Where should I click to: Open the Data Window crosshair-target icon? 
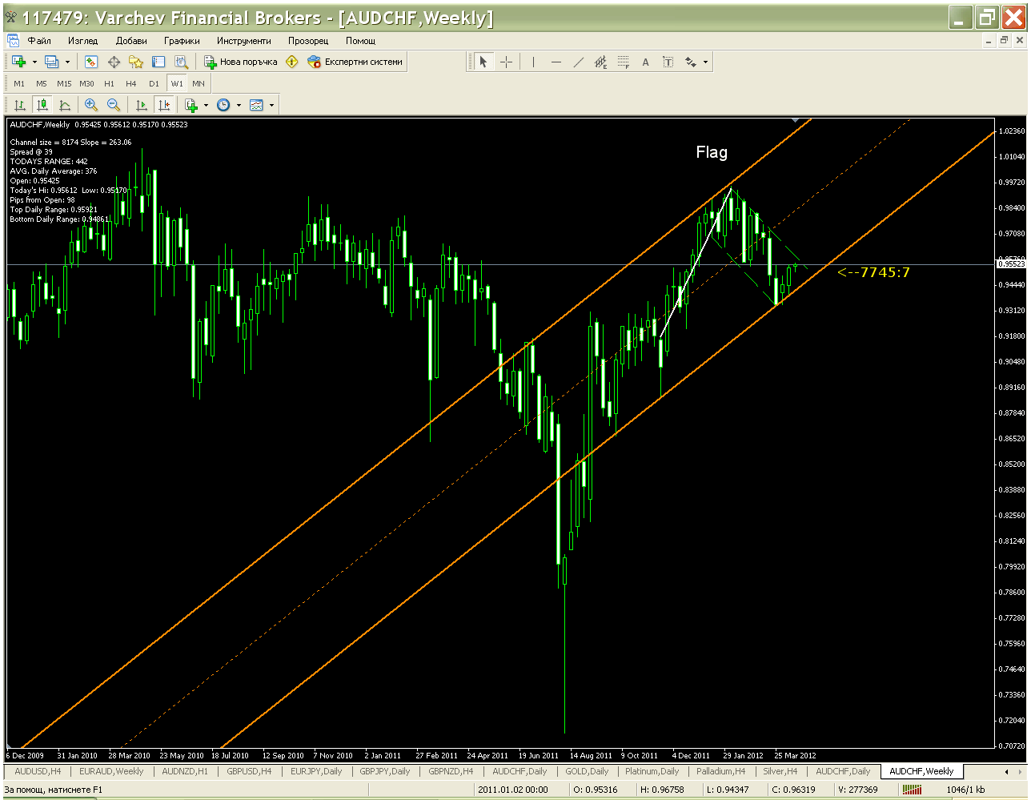[x=114, y=62]
